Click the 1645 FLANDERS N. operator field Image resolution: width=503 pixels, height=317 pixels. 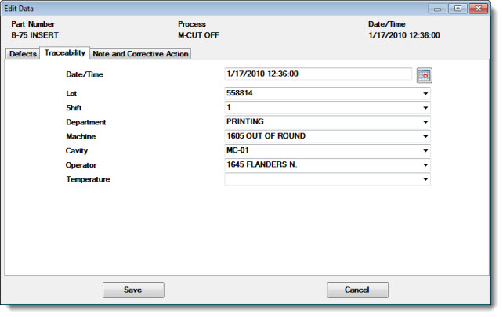coord(321,165)
